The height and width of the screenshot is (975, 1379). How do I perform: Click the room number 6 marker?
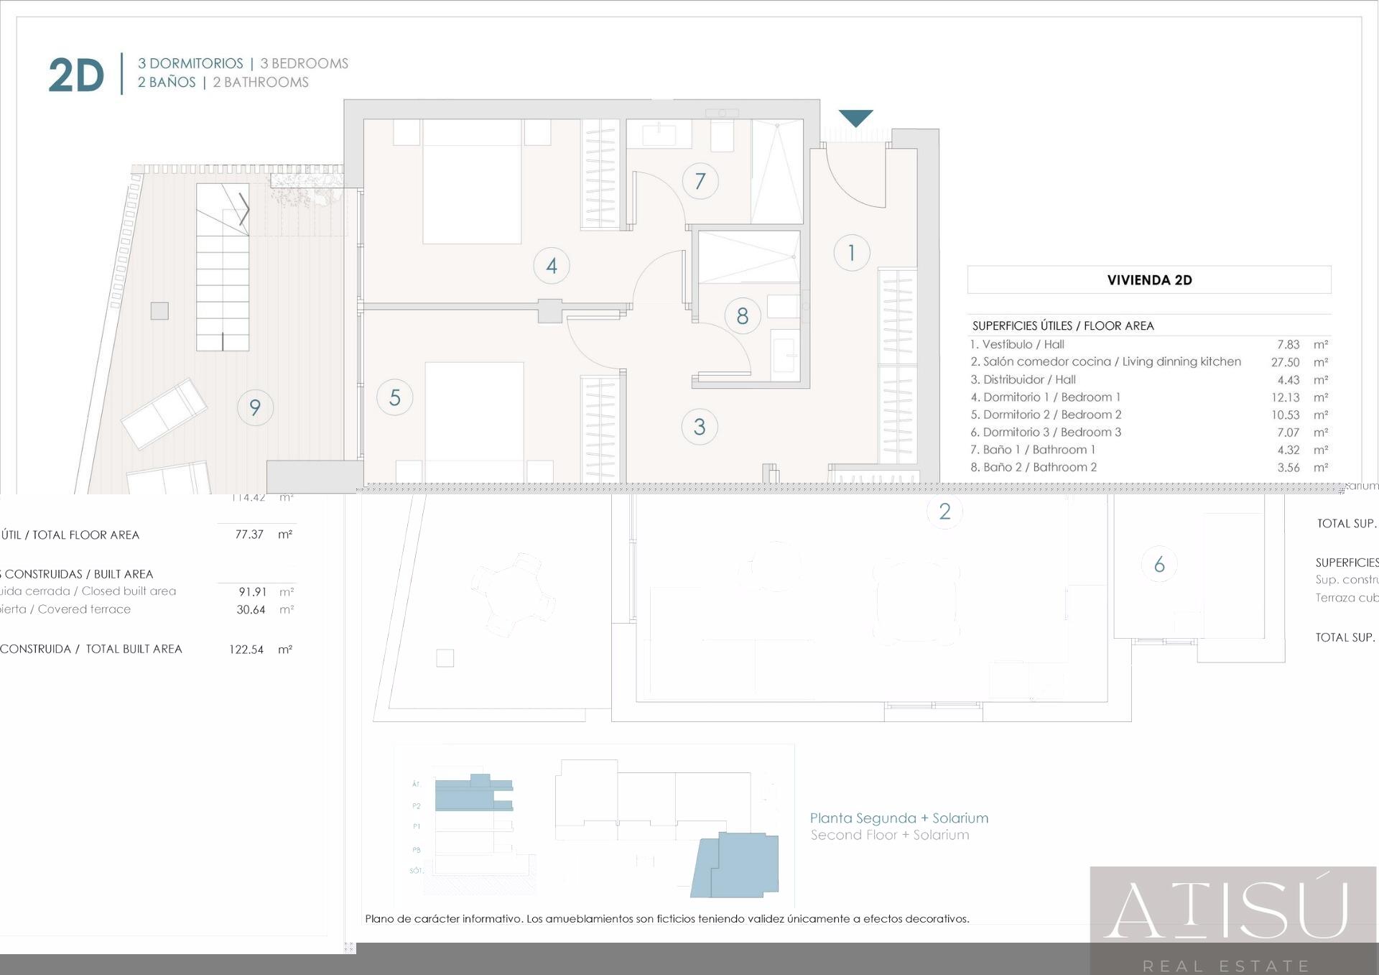1159,565
